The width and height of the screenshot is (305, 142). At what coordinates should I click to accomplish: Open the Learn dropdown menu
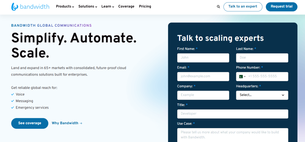click(x=108, y=7)
